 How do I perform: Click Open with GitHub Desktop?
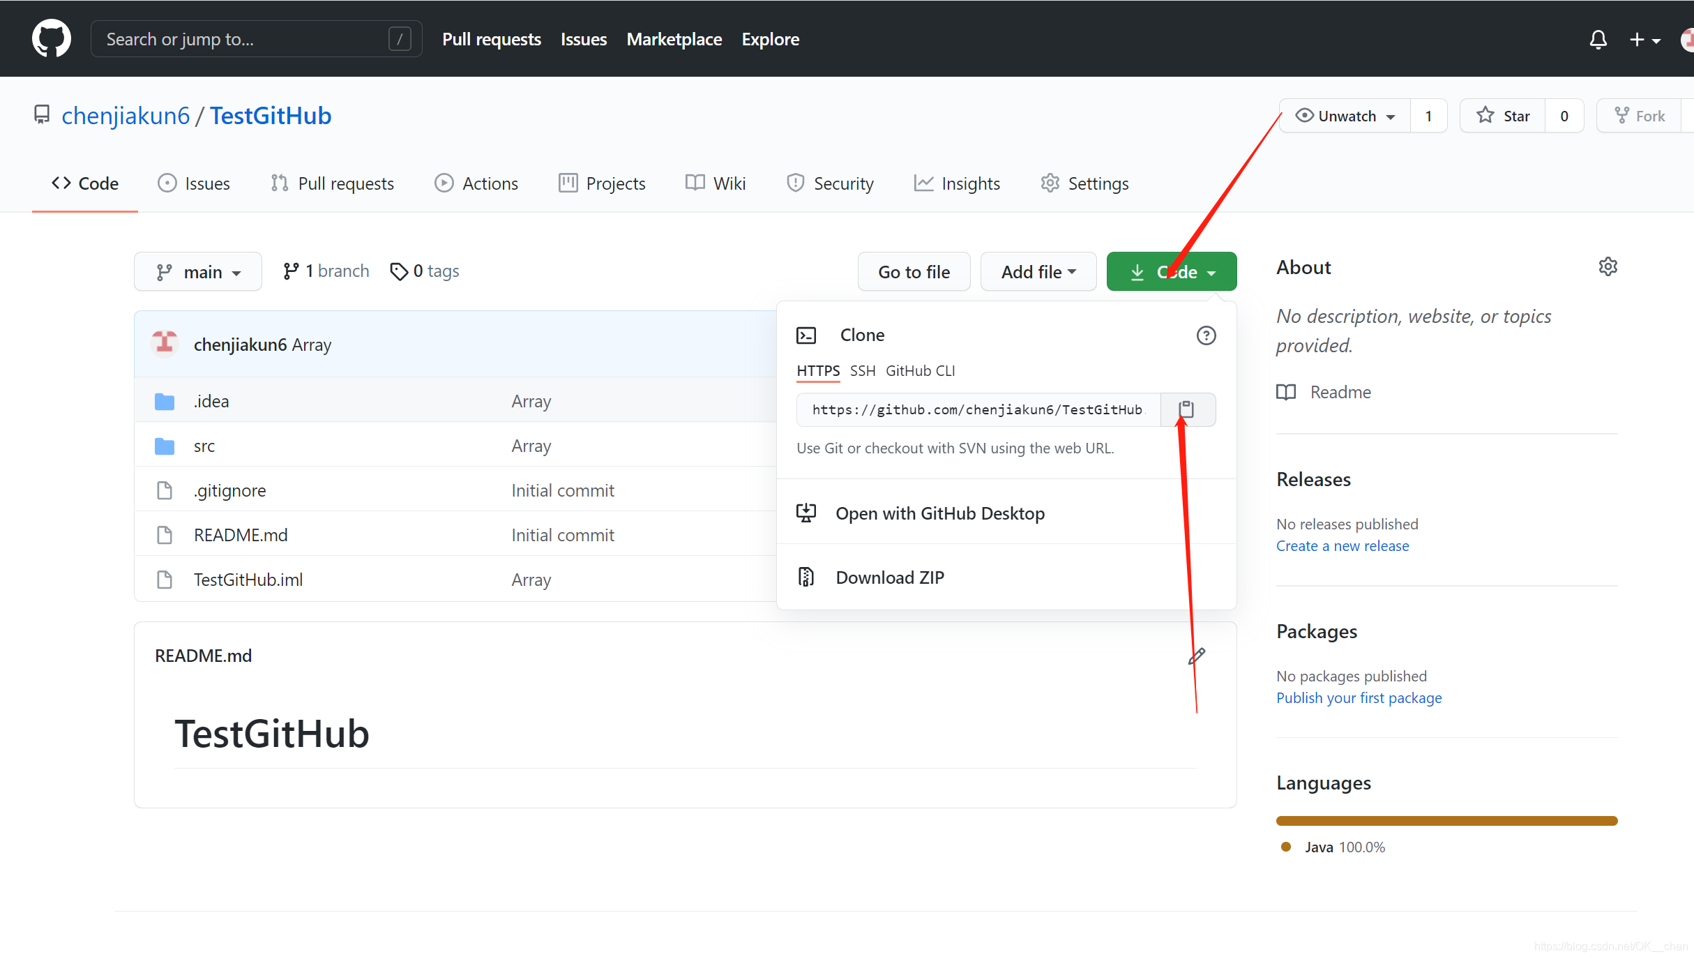(x=940, y=513)
